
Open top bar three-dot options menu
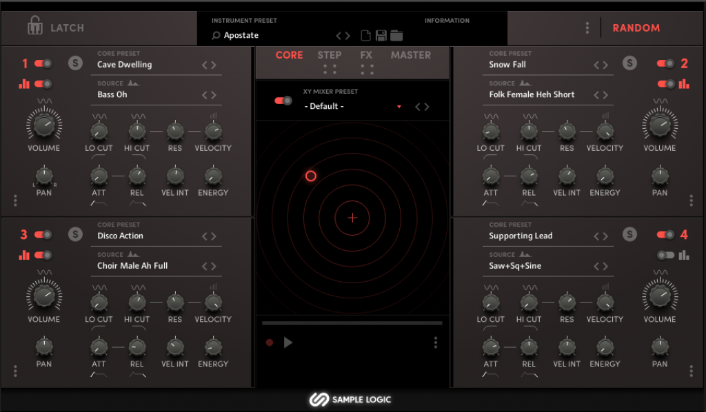587,28
